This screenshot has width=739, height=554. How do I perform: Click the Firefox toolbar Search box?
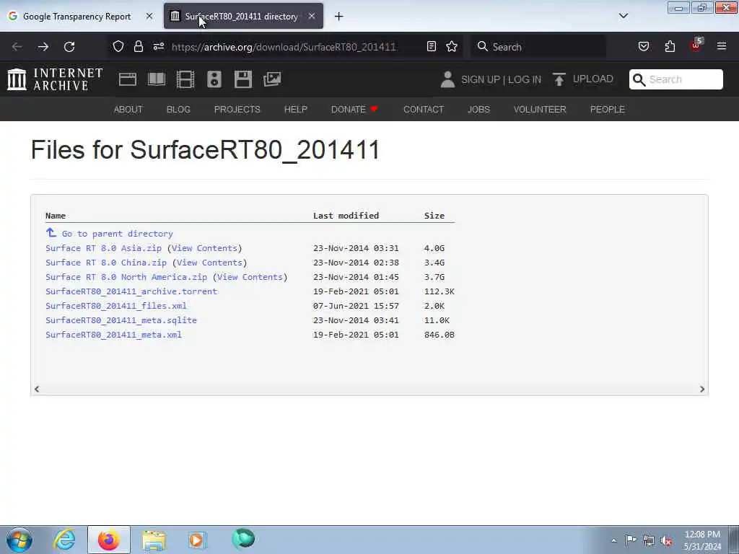(x=538, y=47)
